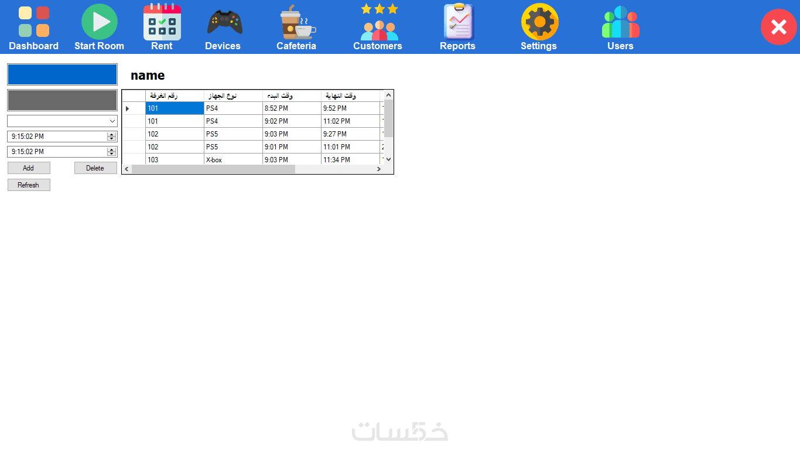Click into the blue text box
Screen dimensions: 800x450
point(62,74)
